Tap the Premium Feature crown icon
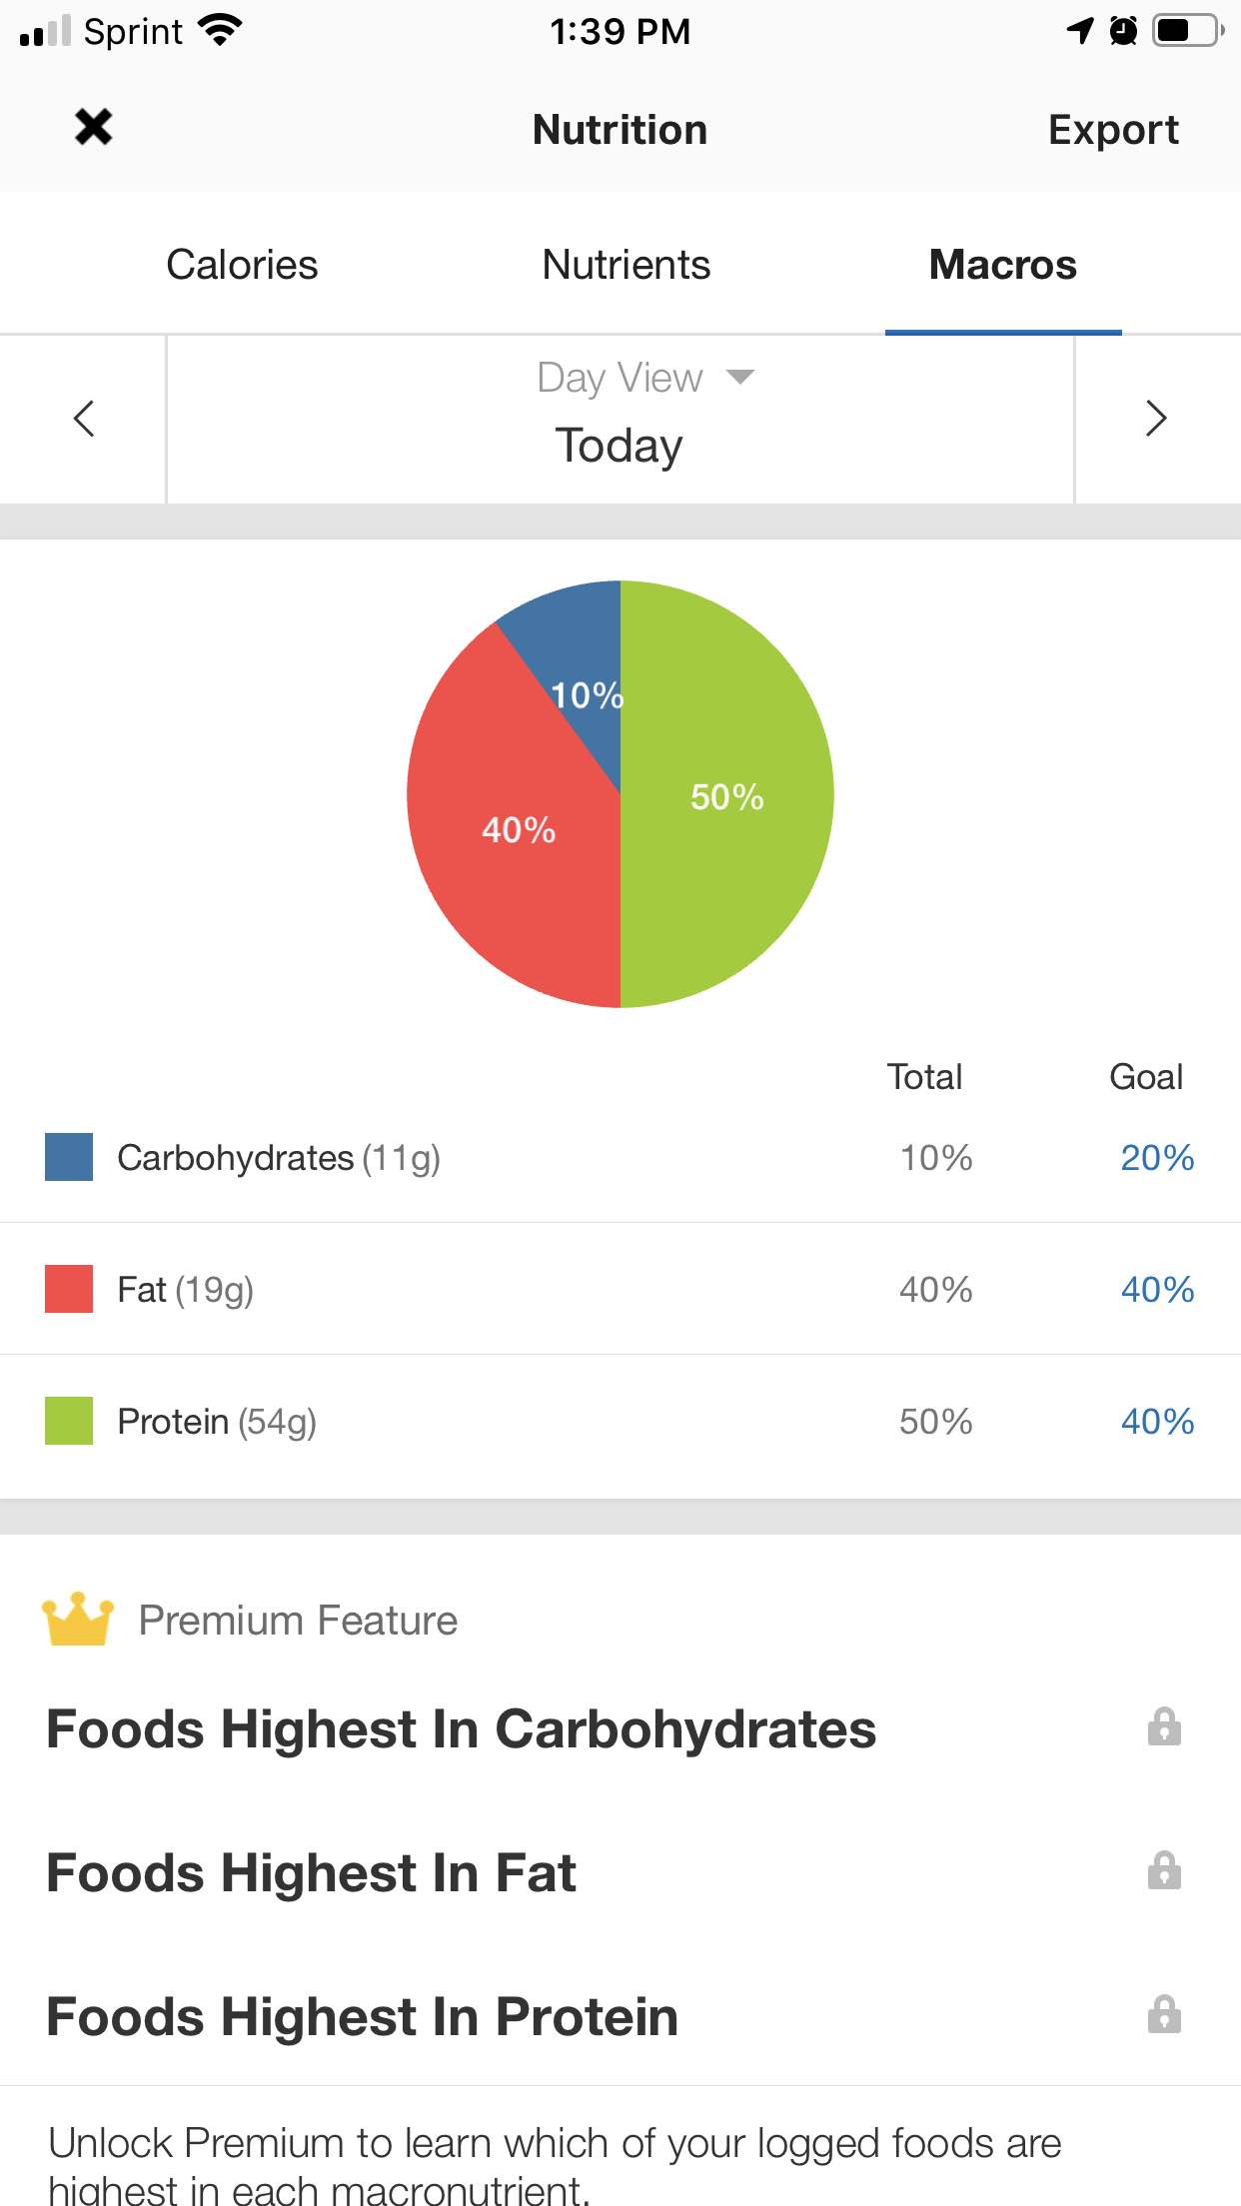The height and width of the screenshot is (2206, 1241). [77, 1619]
